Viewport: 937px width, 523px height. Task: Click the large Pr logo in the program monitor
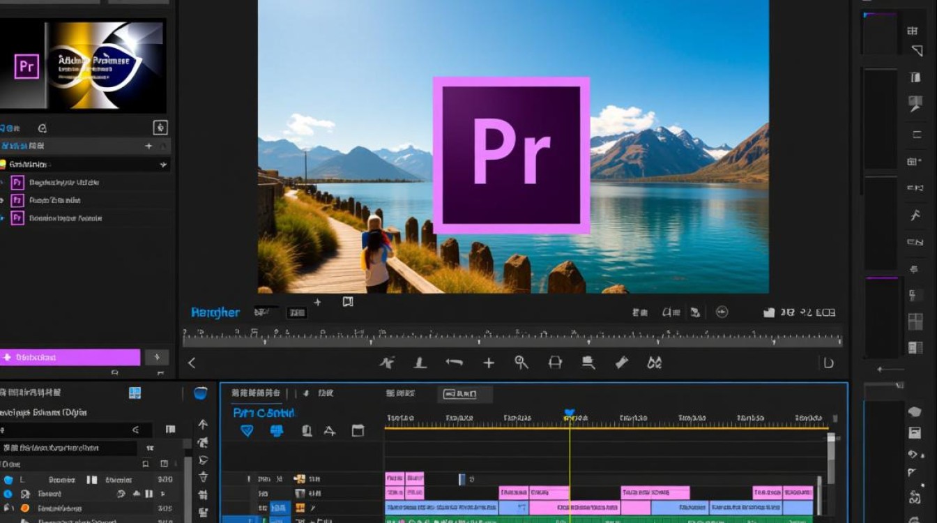click(x=511, y=156)
